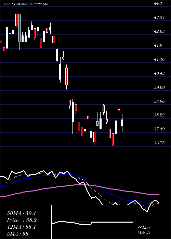This screenshot has height=239, width=171.
Task: Click the last white candlestick on the right
Action: [x=122, y=123]
